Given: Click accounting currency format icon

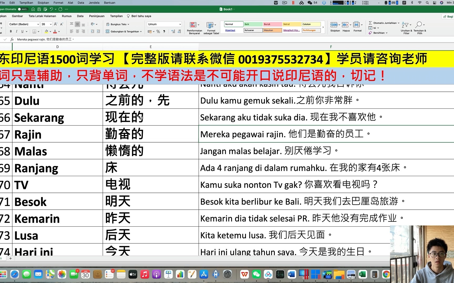Looking at the screenshot, I should point(149,31).
